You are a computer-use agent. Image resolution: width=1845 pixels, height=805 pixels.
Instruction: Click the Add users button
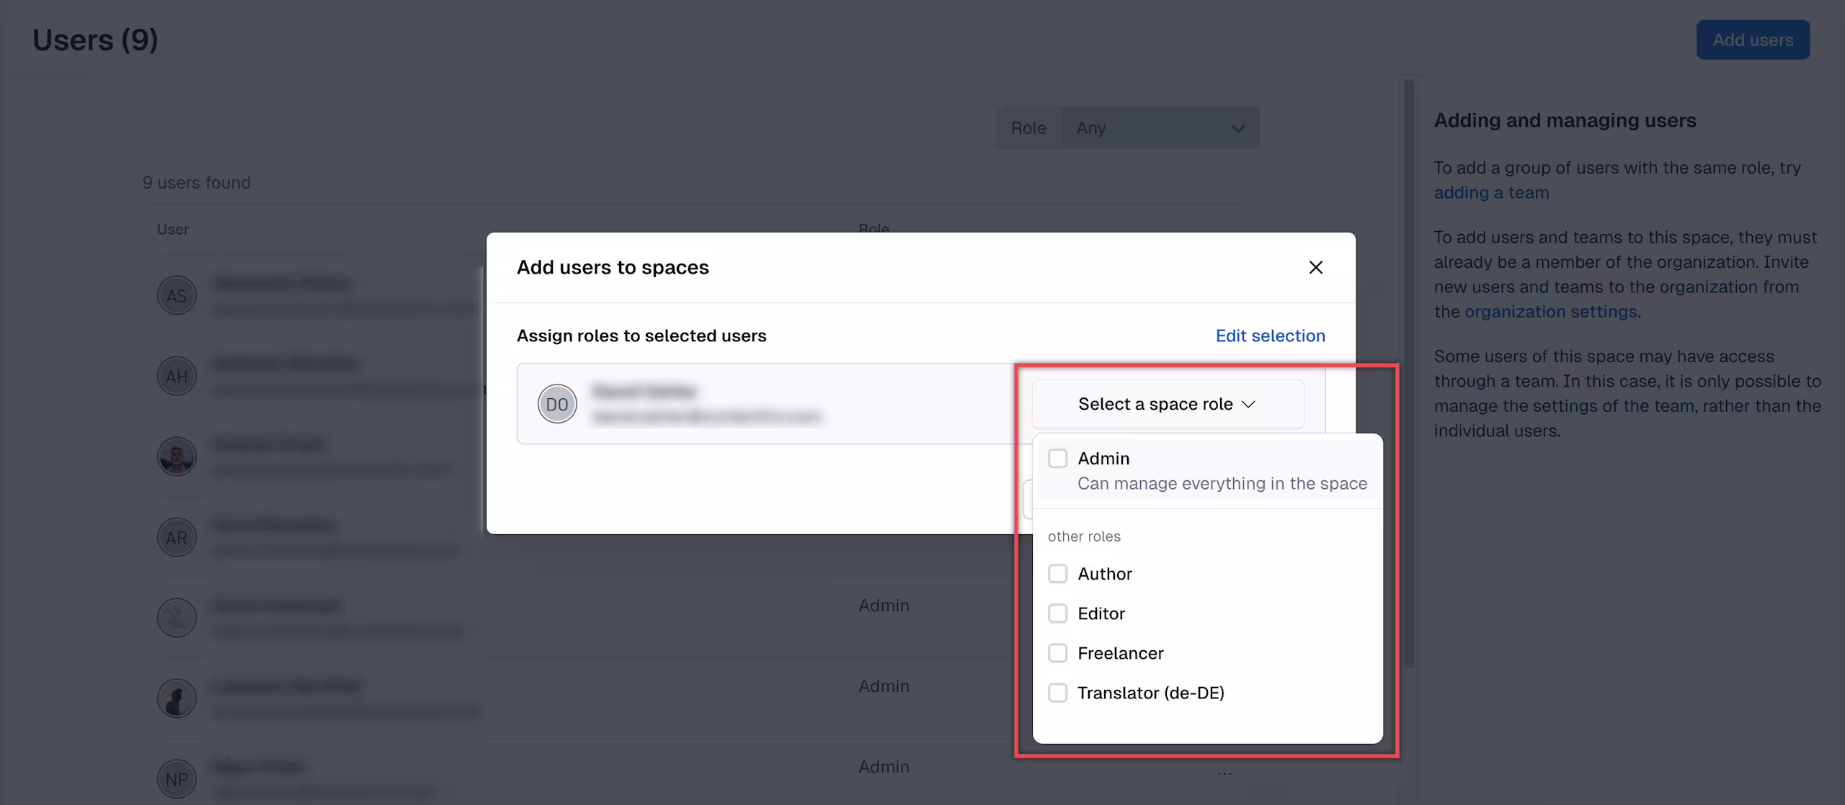(1752, 40)
